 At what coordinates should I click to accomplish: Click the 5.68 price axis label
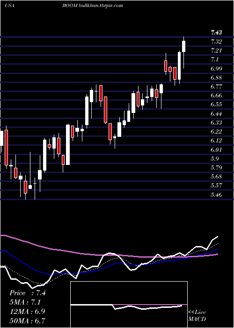[x=216, y=177]
